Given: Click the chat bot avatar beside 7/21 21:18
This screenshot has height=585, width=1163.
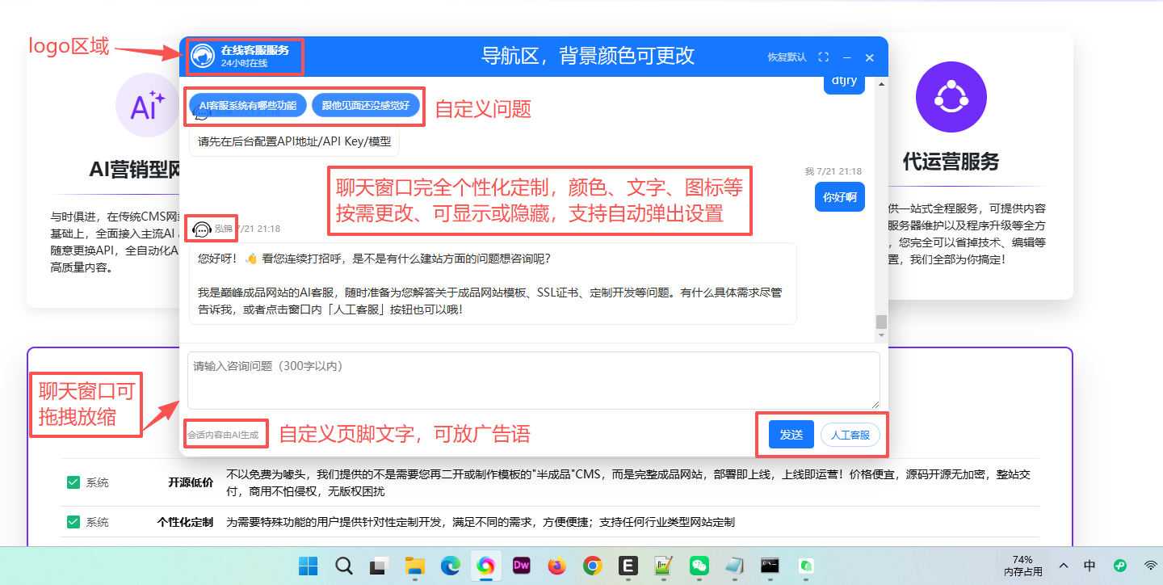Looking at the screenshot, I should click(x=202, y=229).
